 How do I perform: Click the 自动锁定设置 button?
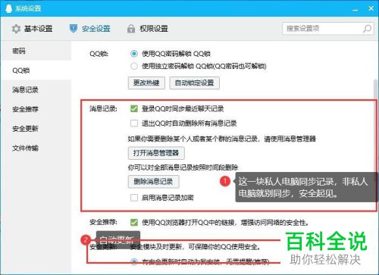click(195, 83)
